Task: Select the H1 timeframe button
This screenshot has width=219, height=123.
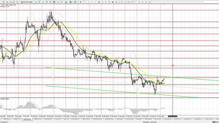Action: click(136, 2)
